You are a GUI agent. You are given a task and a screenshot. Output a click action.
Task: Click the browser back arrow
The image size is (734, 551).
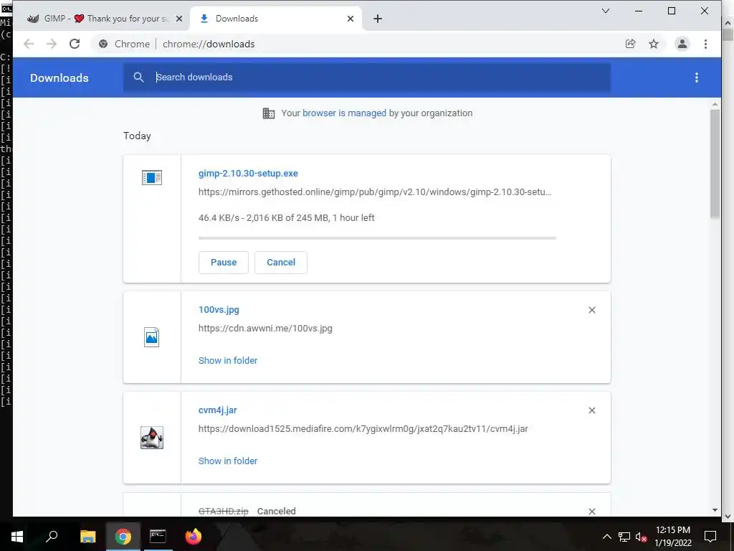click(29, 44)
